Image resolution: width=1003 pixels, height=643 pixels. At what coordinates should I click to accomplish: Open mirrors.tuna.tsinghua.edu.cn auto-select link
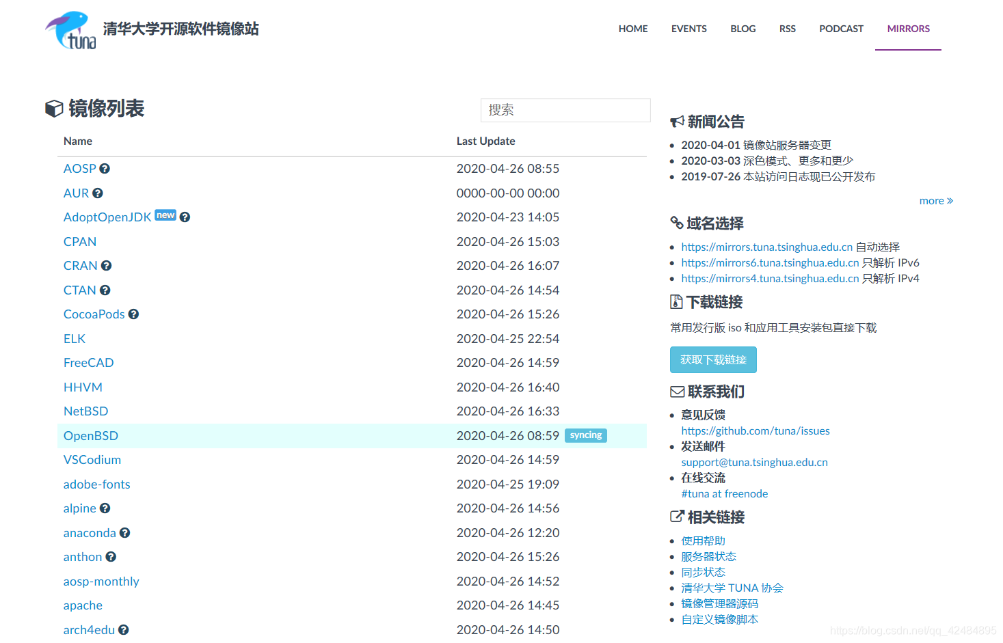click(767, 247)
